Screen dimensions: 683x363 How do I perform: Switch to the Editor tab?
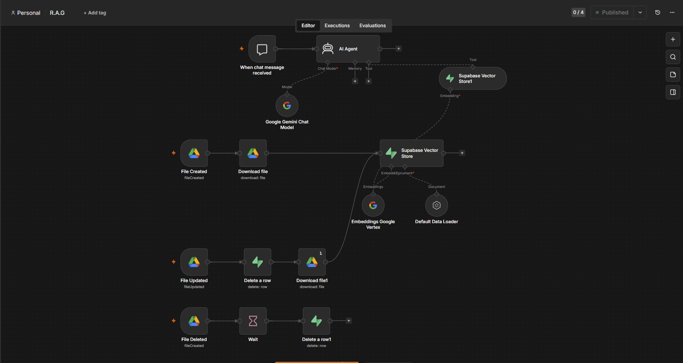tap(308, 26)
